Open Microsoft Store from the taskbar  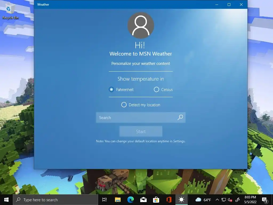pyautogui.click(x=156, y=200)
